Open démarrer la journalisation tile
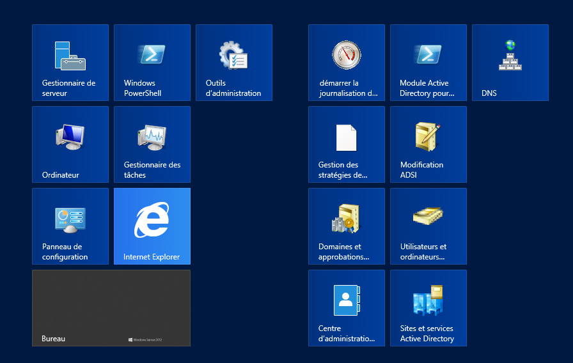Screen dimensions: 573x363 [x=347, y=63]
